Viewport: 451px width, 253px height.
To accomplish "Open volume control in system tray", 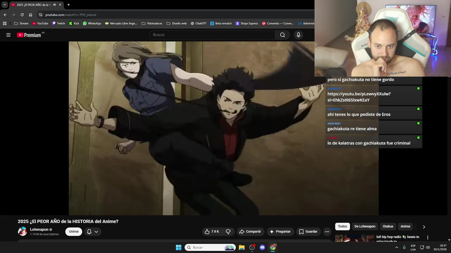I will tap(428, 247).
